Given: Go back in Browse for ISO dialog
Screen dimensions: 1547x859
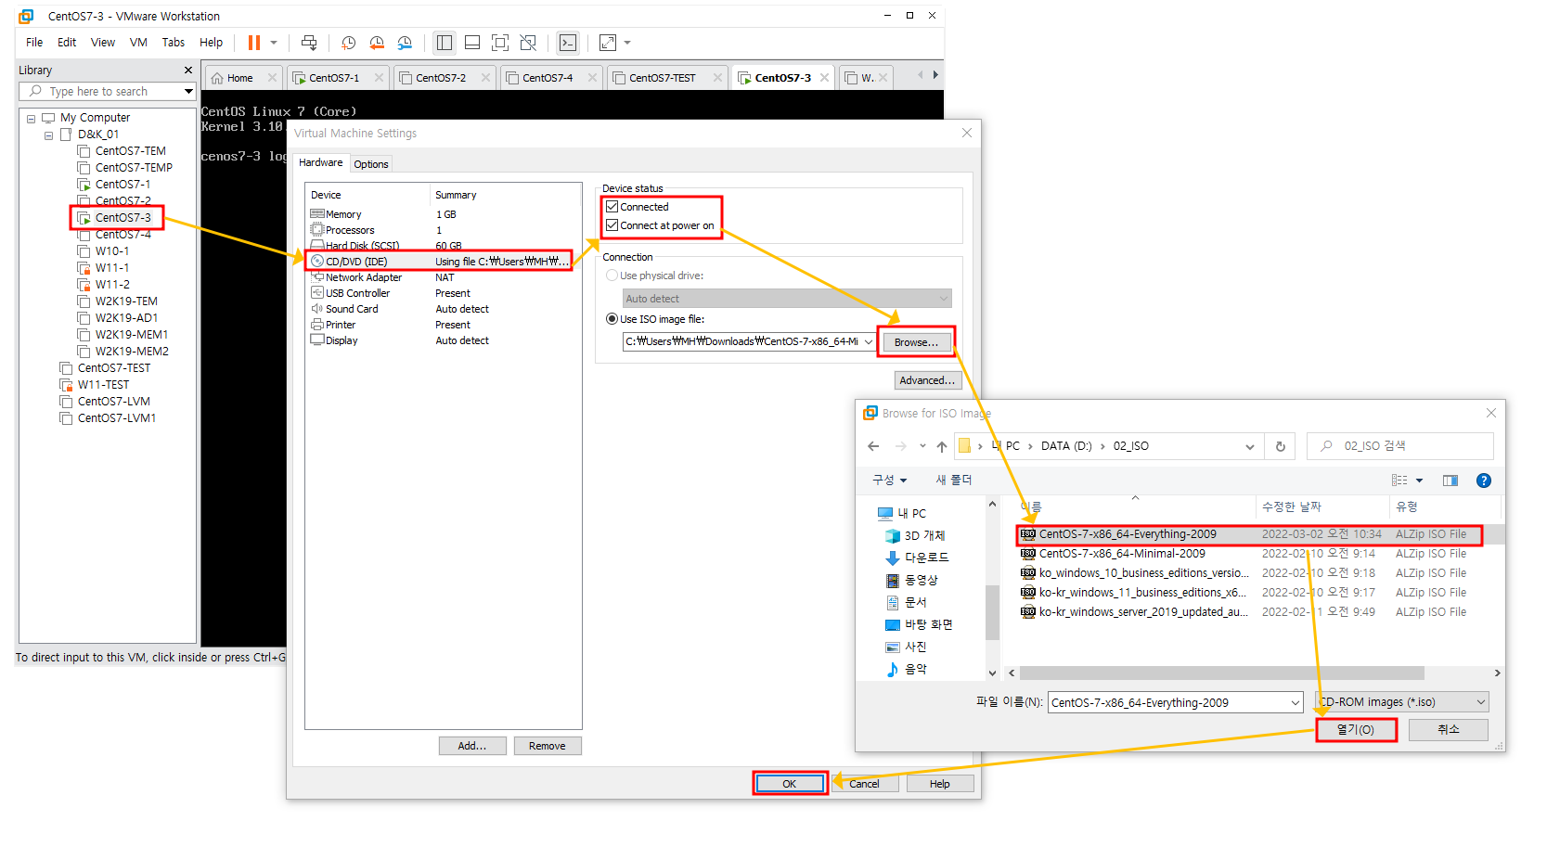Looking at the screenshot, I should [873, 446].
